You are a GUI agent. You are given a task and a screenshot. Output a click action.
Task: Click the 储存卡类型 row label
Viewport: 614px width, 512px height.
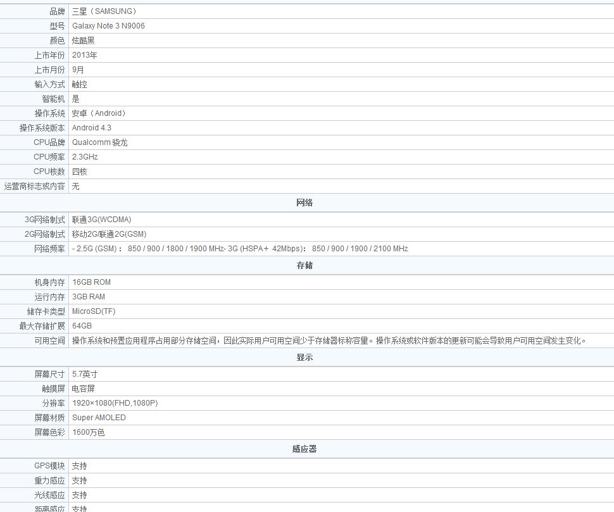pyautogui.click(x=46, y=311)
